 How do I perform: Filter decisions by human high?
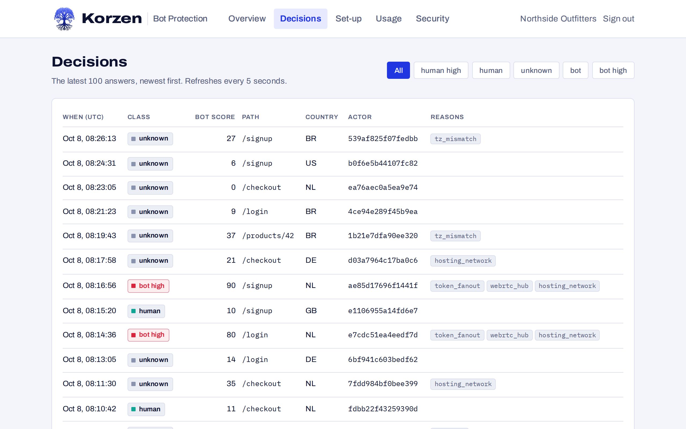pyautogui.click(x=441, y=70)
